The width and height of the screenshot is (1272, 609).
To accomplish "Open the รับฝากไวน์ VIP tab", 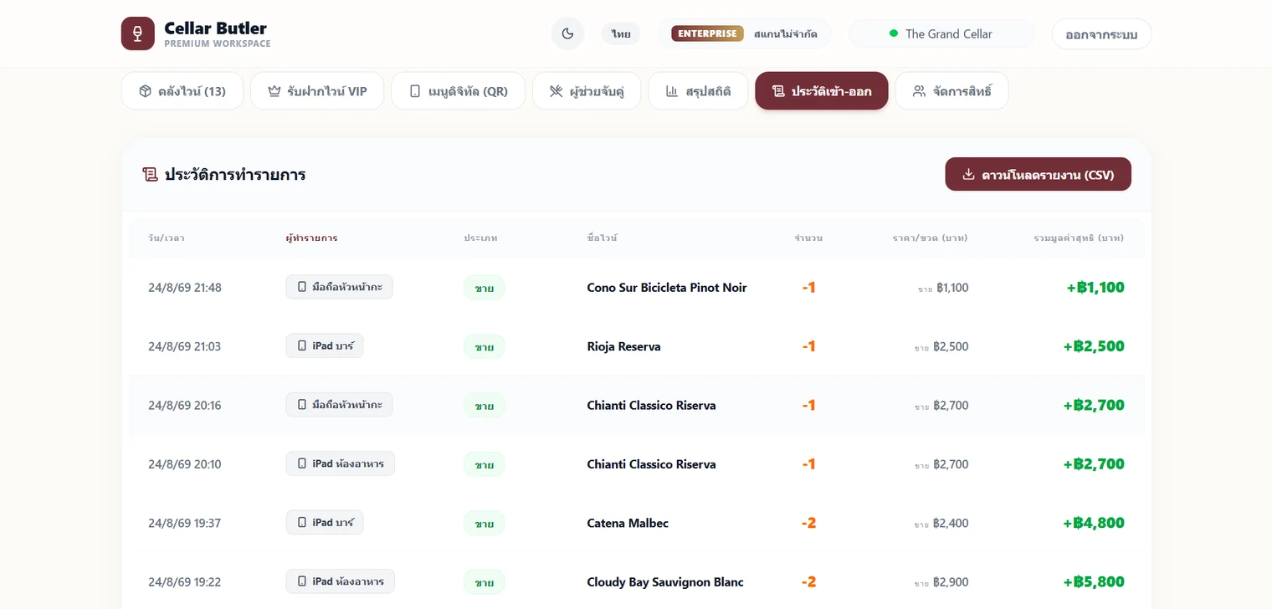I will pyautogui.click(x=317, y=91).
